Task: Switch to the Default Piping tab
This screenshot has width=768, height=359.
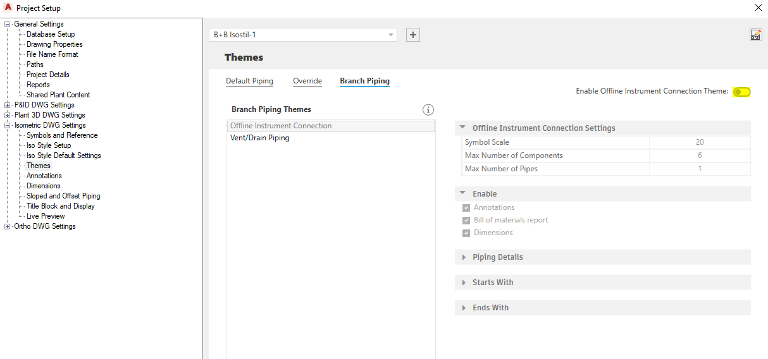Action: click(249, 81)
